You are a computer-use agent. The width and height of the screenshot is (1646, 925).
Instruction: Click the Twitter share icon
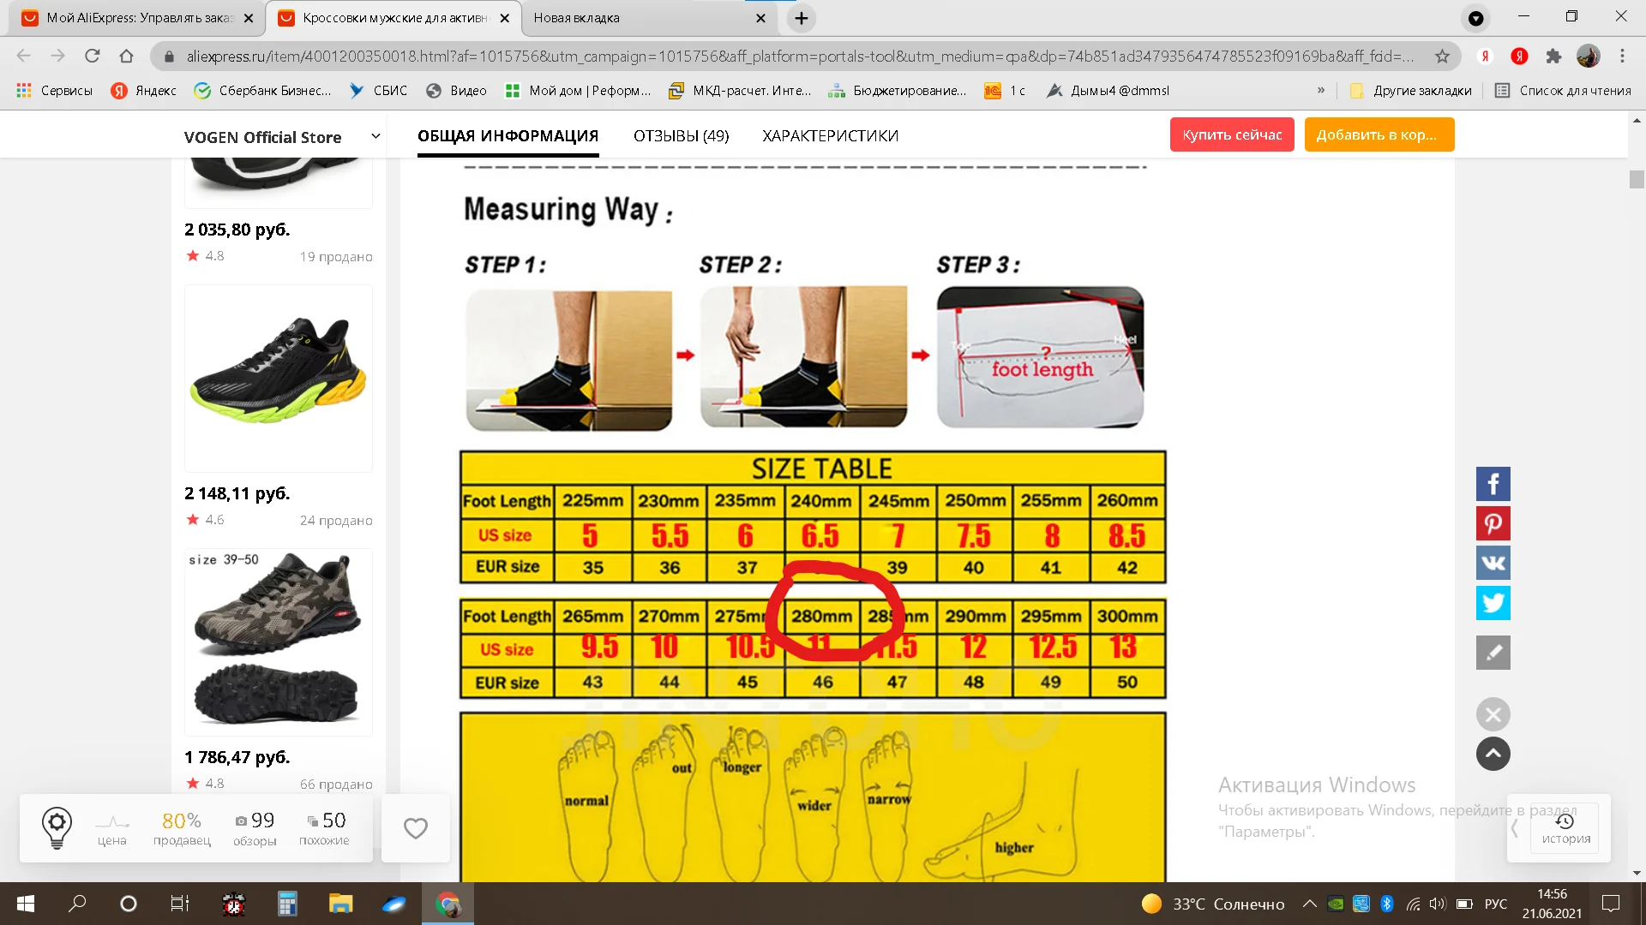point(1493,603)
